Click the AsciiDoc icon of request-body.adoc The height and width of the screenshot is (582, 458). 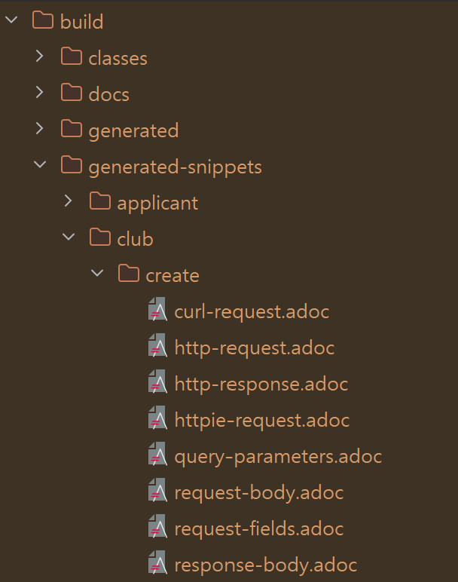[157, 490]
